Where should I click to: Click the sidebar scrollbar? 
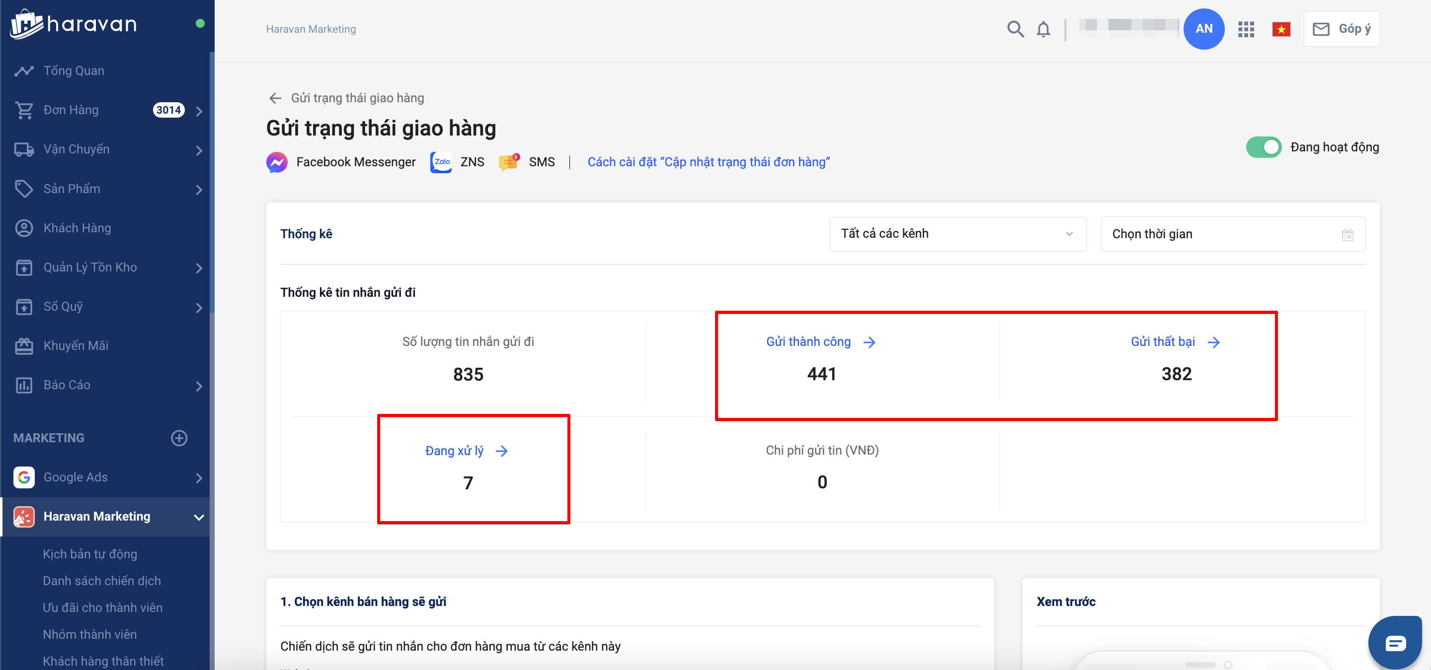(212, 183)
